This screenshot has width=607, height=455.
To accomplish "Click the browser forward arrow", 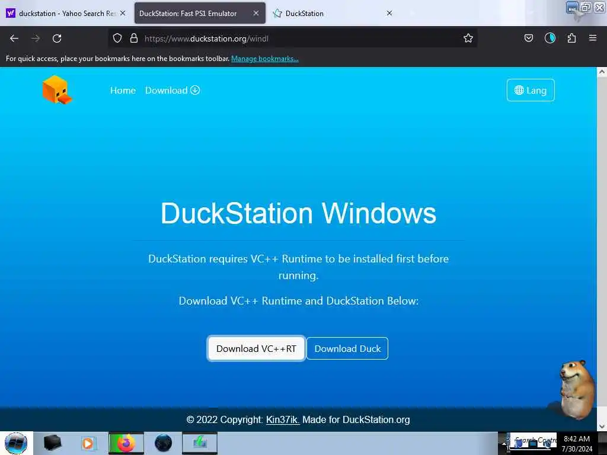I will tap(36, 39).
